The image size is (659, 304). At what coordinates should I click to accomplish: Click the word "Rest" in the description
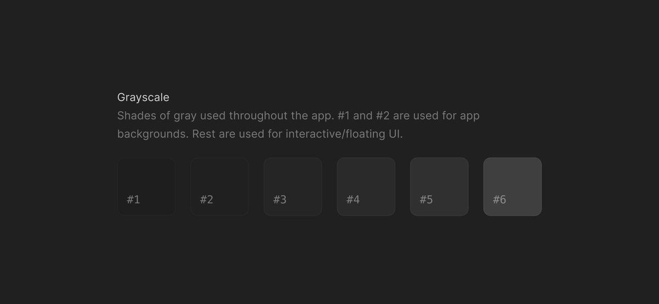[204, 134]
